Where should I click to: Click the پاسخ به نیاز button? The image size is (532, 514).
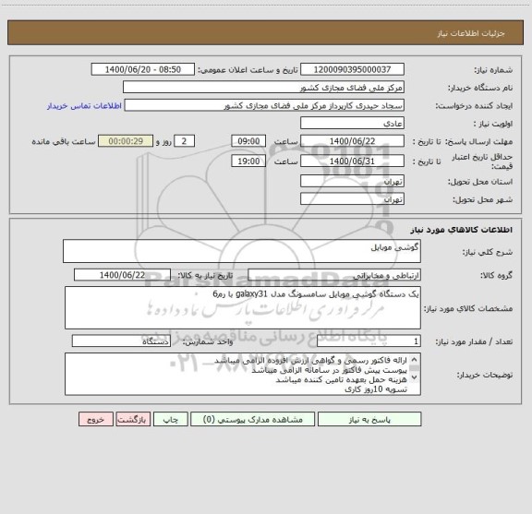tap(369, 419)
